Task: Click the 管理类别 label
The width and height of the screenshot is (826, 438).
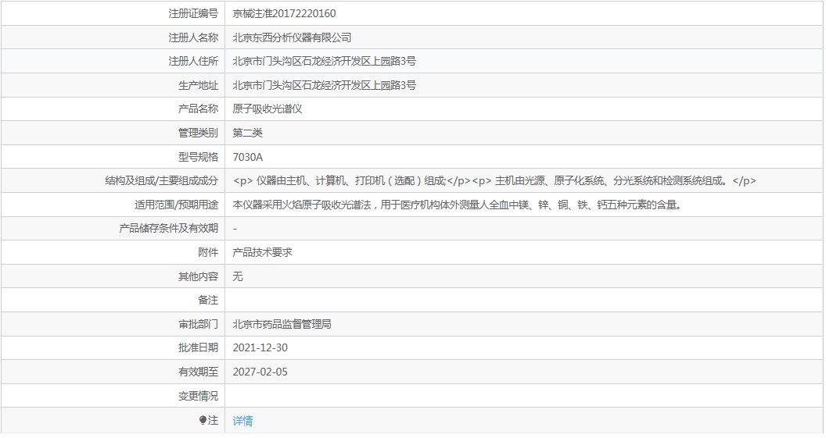Action: point(198,133)
